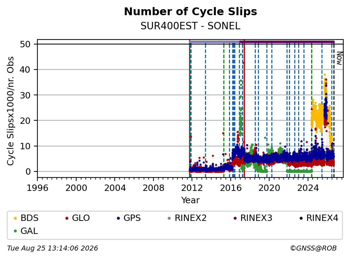Click the ©GNSS@ROB credit text

313,248
